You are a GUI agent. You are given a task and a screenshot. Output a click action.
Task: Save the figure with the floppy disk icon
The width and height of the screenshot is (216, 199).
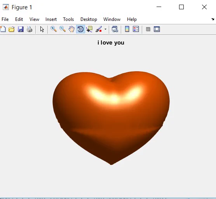coord(21,29)
